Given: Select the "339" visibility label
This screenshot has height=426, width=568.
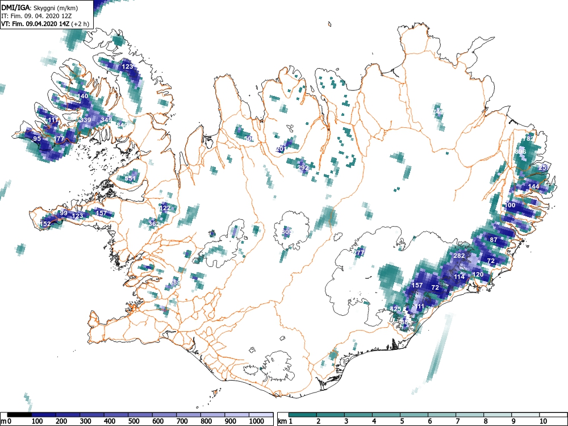Looking at the screenshot, I should click(86, 120).
